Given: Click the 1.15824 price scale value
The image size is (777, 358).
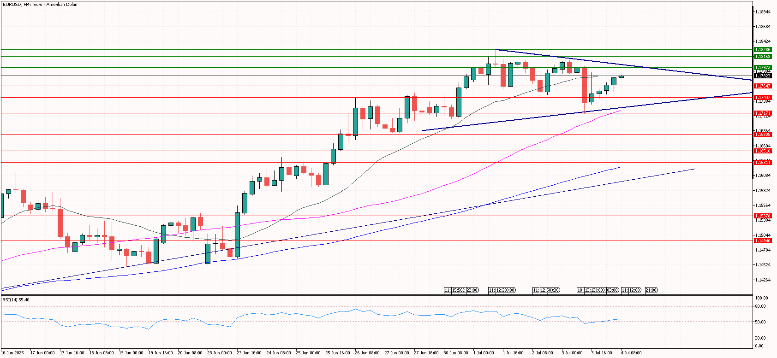Looking at the screenshot, I should (x=763, y=190).
